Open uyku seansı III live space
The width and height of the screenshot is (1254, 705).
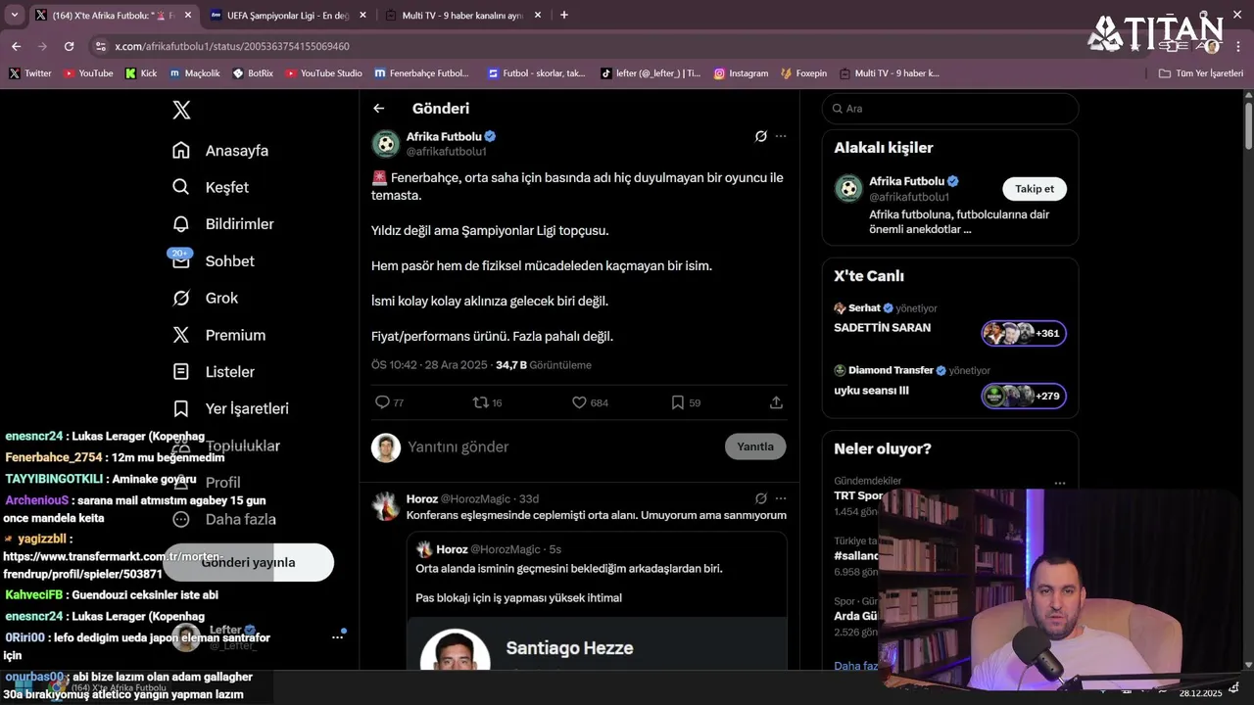[950, 390]
